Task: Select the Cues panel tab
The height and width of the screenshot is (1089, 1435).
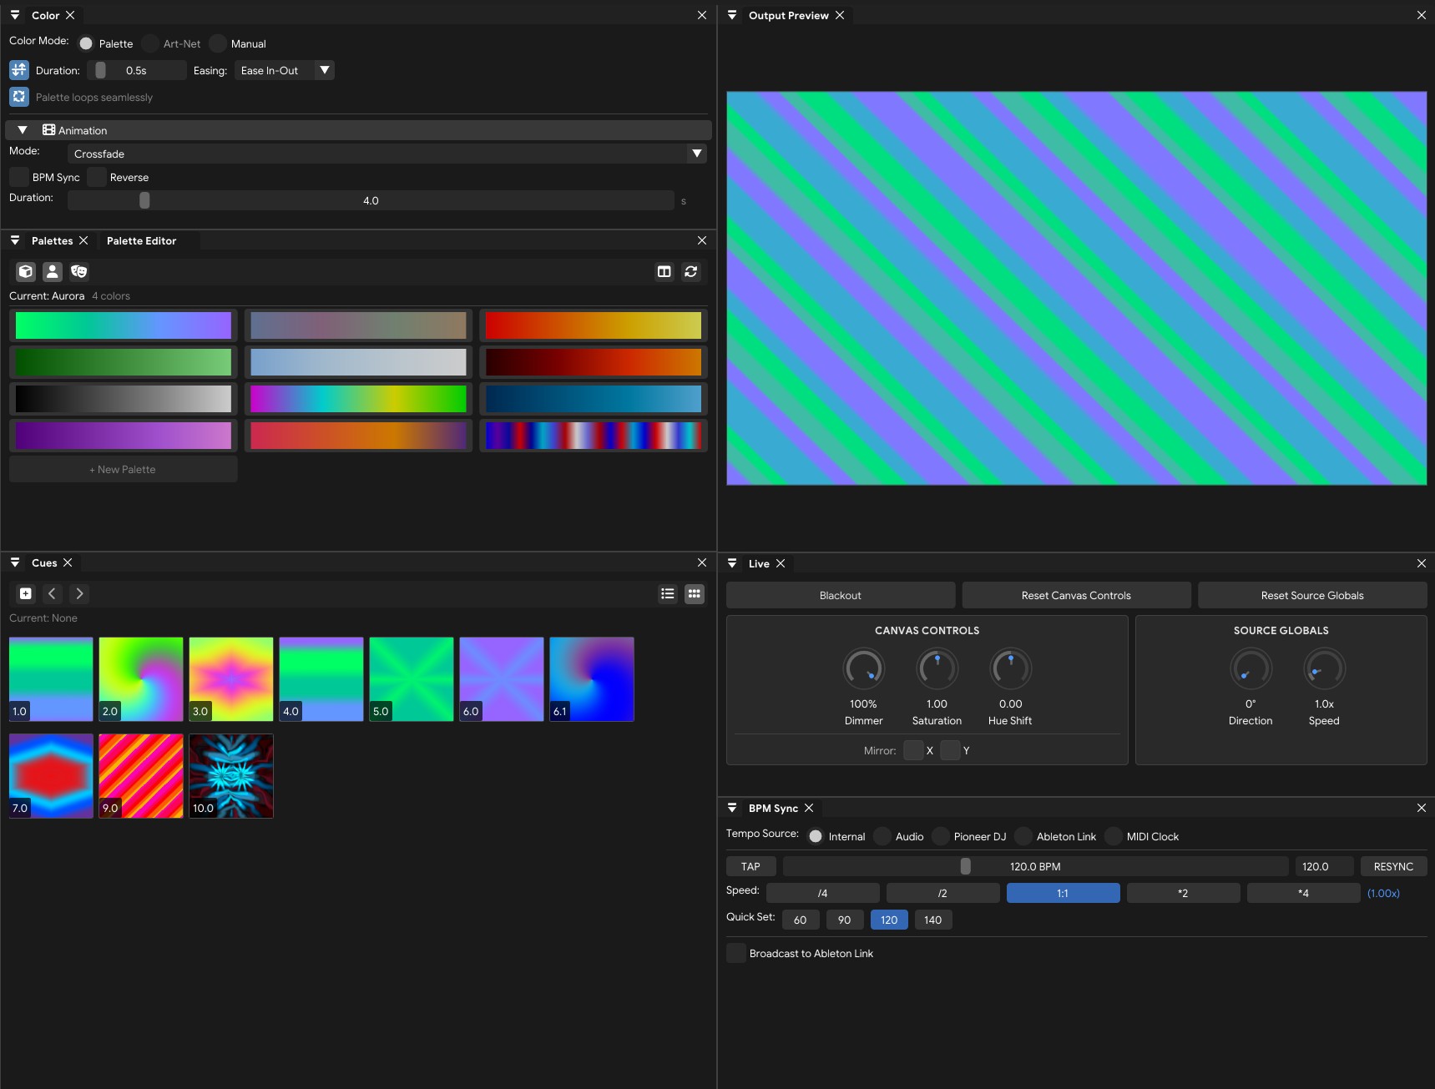Action: (x=44, y=562)
